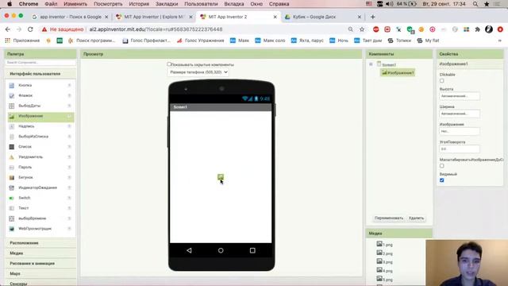Open help for Флажок component
The height and width of the screenshot is (286, 508).
(x=69, y=95)
